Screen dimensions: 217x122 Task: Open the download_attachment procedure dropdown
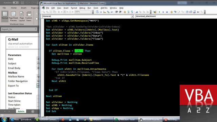coord(176,16)
